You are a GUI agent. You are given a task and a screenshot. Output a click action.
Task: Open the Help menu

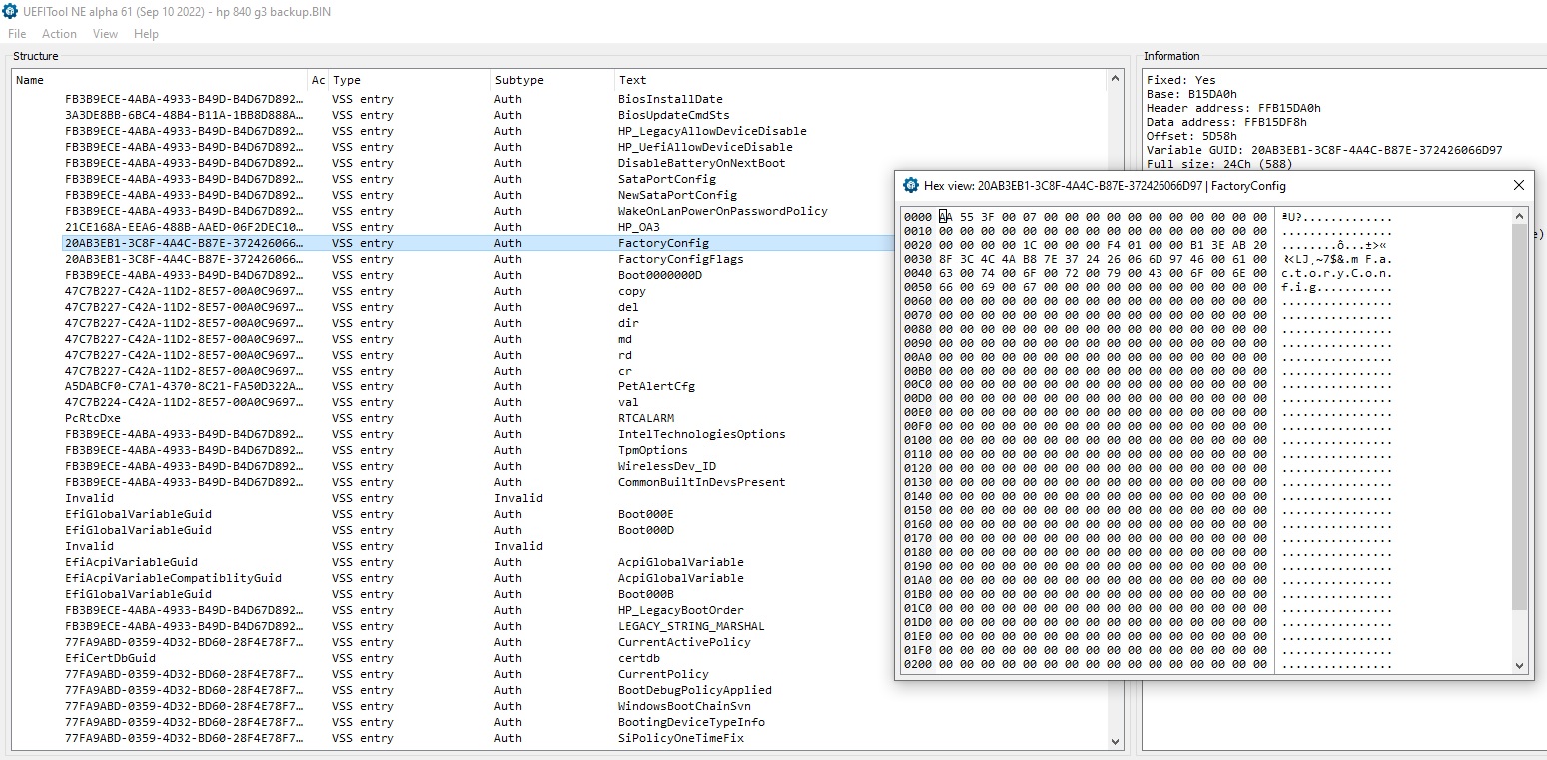tap(146, 34)
